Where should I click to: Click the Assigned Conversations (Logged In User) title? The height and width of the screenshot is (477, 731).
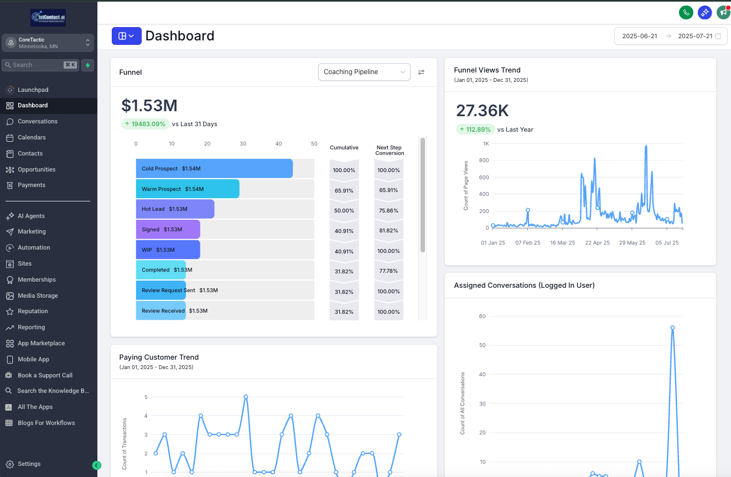(525, 286)
